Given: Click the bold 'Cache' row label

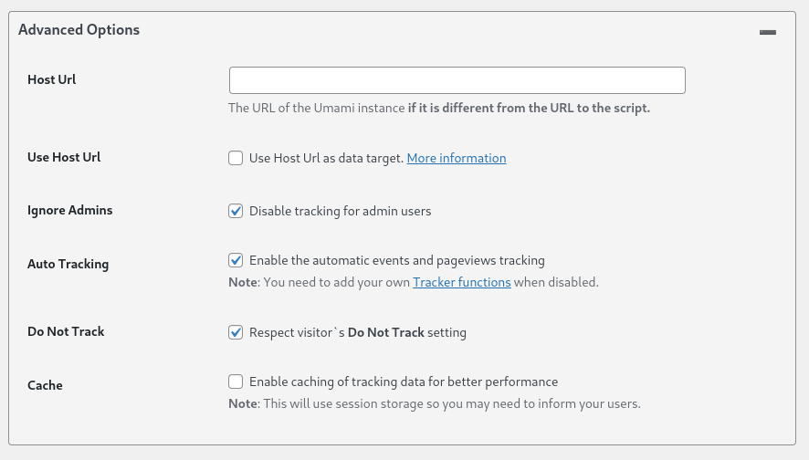Looking at the screenshot, I should tap(45, 385).
